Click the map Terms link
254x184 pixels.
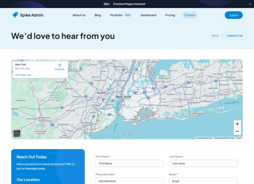[x=239, y=138]
